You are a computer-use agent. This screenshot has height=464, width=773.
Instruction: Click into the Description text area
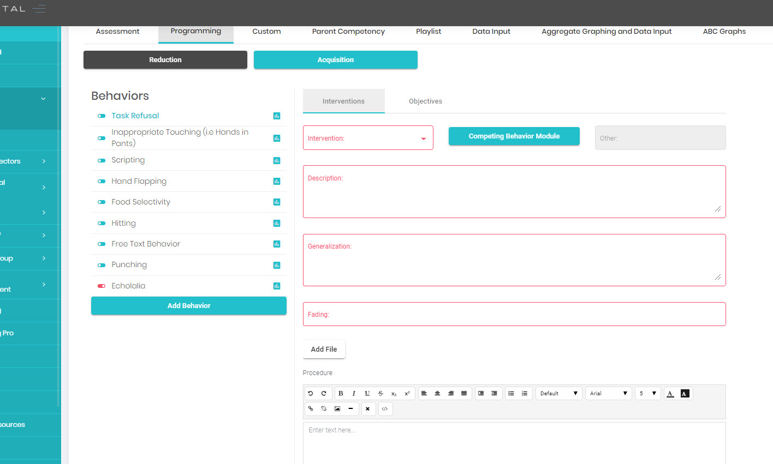click(x=514, y=192)
